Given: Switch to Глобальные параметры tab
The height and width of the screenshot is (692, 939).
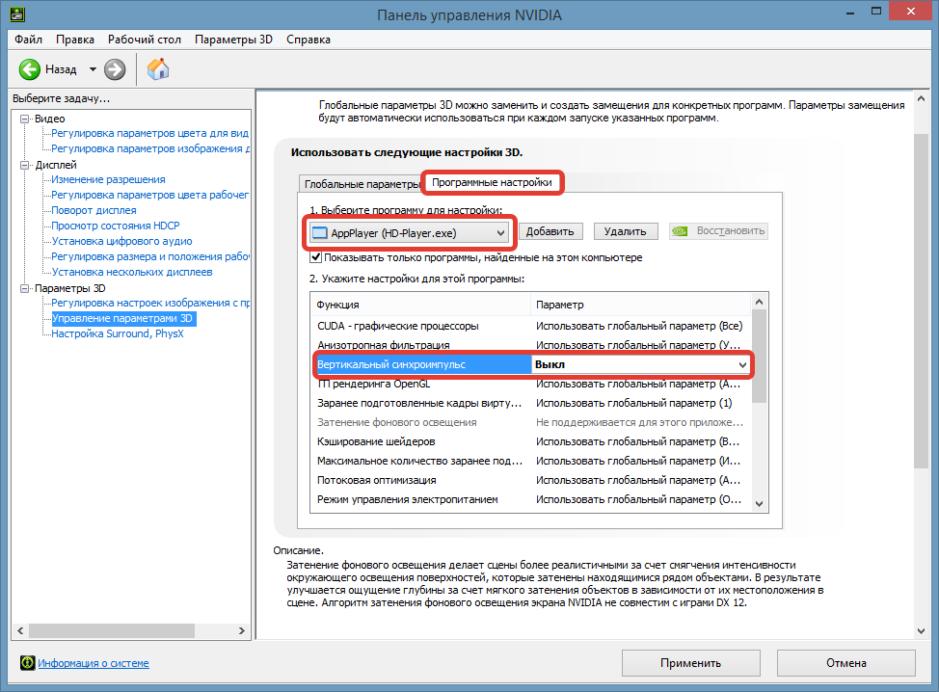Looking at the screenshot, I should pyautogui.click(x=361, y=183).
